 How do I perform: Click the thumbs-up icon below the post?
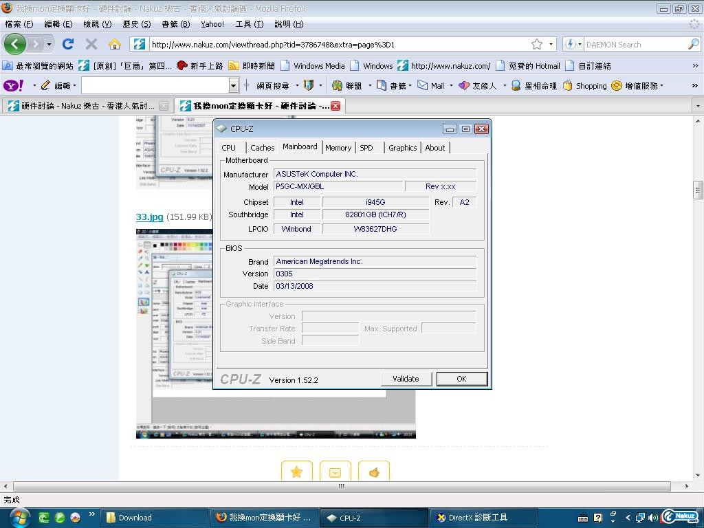pyautogui.click(x=374, y=472)
